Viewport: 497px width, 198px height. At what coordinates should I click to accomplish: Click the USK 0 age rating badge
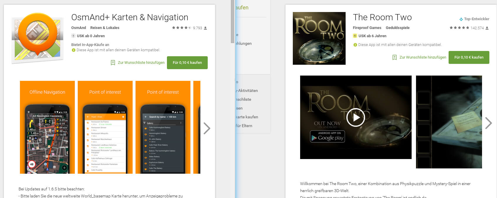[73, 36]
